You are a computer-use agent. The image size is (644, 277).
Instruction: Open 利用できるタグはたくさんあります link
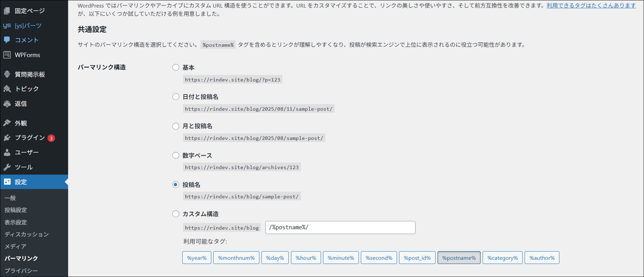tap(591, 5)
